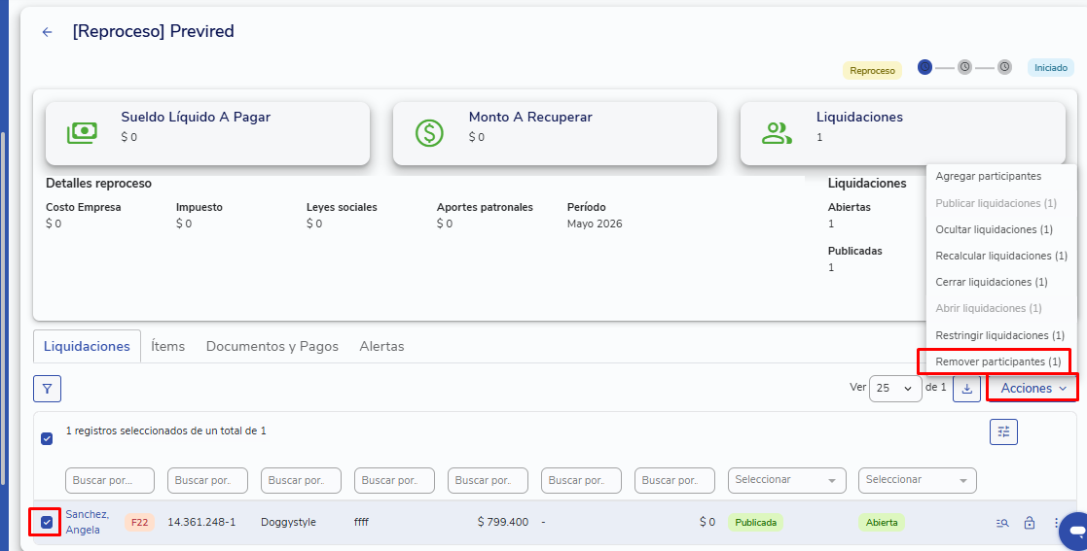The width and height of the screenshot is (1087, 551).
Task: Open the second Seleccionar filter dropdown
Action: pyautogui.click(x=917, y=480)
